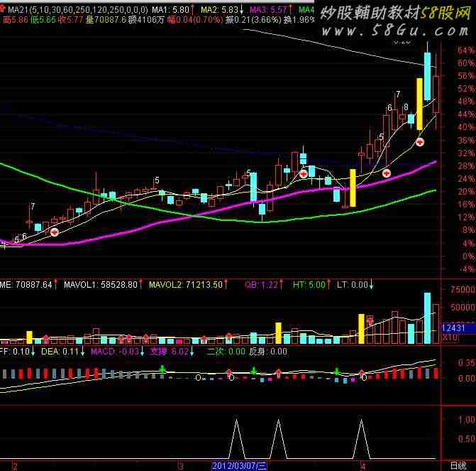
Task: Click the red up-arrow icon before MA21
Action: 2,9
